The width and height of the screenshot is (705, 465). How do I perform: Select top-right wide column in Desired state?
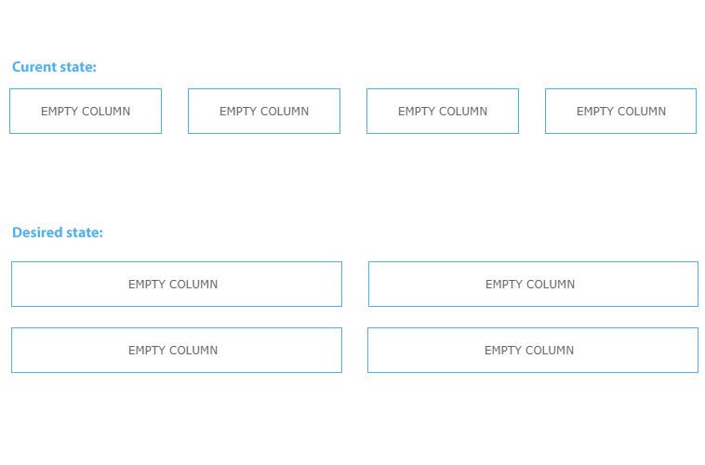coord(533,285)
